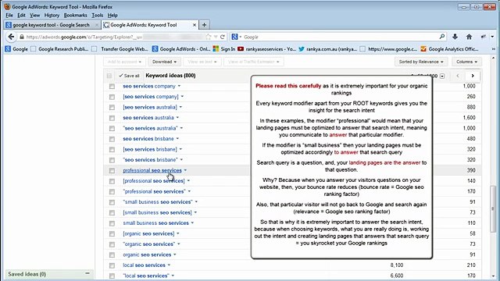
Task: Switch to google keyword tool search tab
Action: tap(52, 25)
